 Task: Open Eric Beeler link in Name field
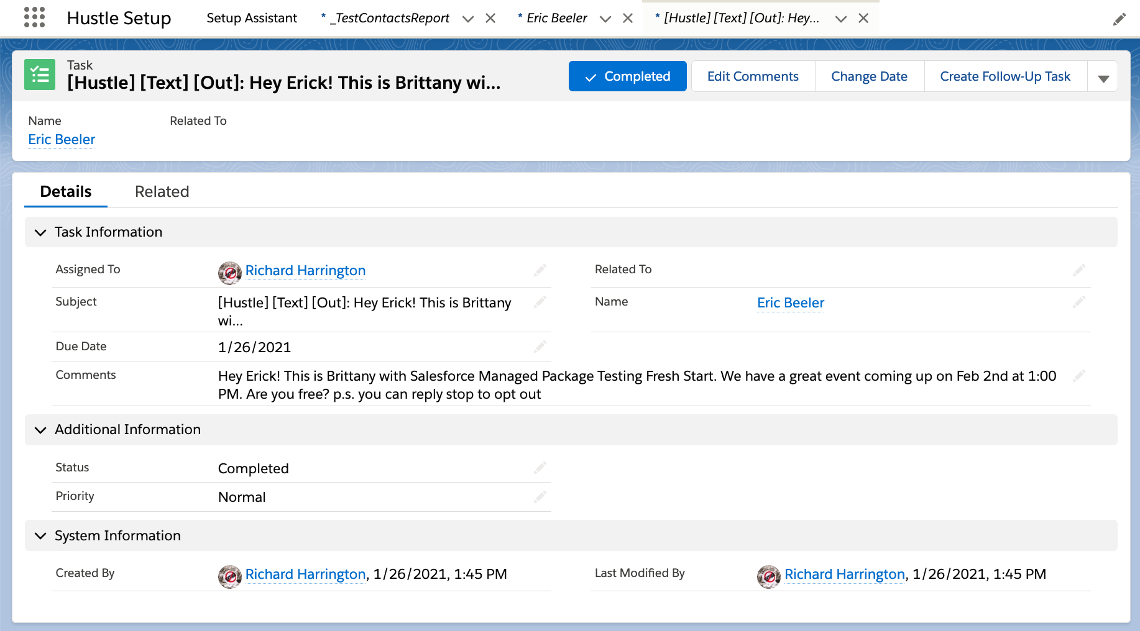click(791, 302)
